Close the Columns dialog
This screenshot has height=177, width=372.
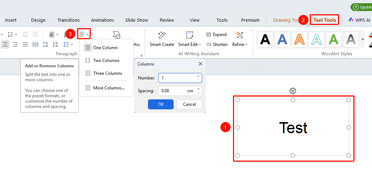pos(200,64)
